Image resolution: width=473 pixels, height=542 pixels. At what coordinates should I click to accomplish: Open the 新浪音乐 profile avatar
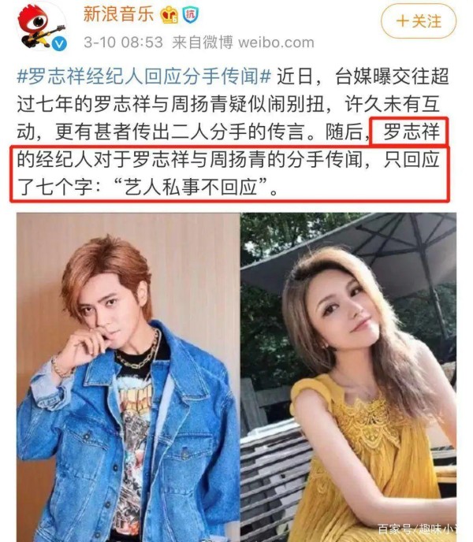point(42,27)
